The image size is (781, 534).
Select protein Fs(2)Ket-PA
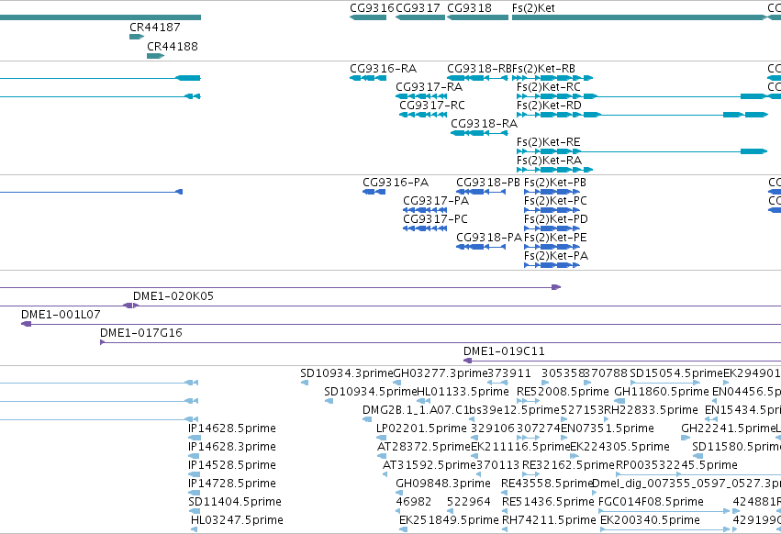(x=552, y=265)
